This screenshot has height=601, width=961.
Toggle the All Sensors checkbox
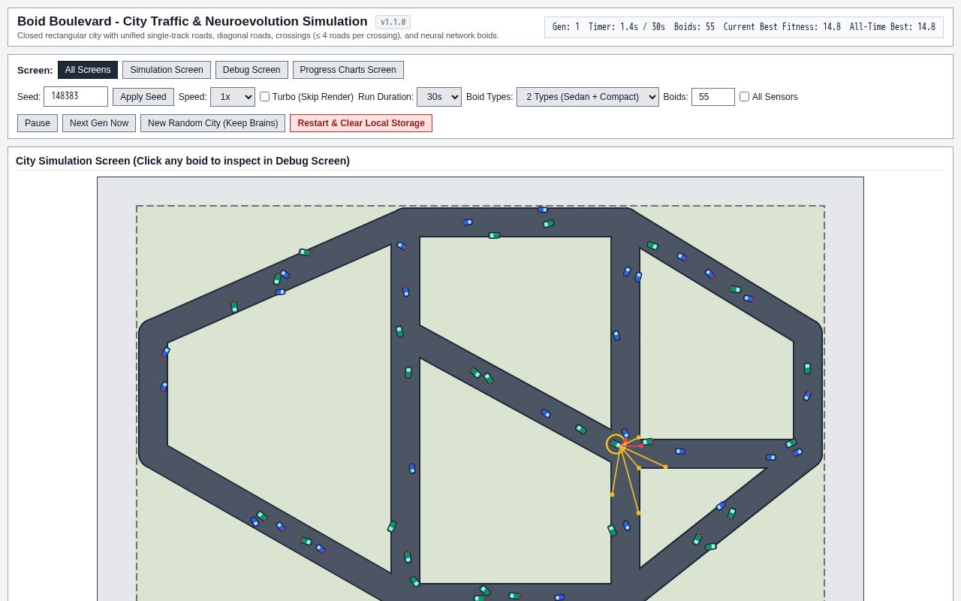[x=744, y=97]
